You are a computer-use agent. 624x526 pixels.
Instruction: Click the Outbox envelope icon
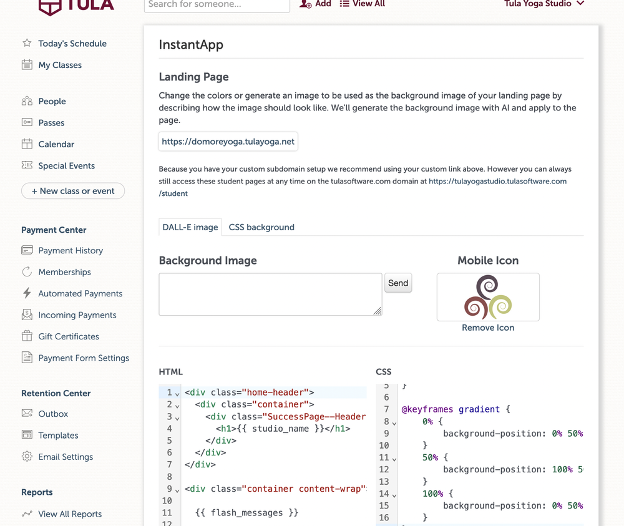(27, 414)
